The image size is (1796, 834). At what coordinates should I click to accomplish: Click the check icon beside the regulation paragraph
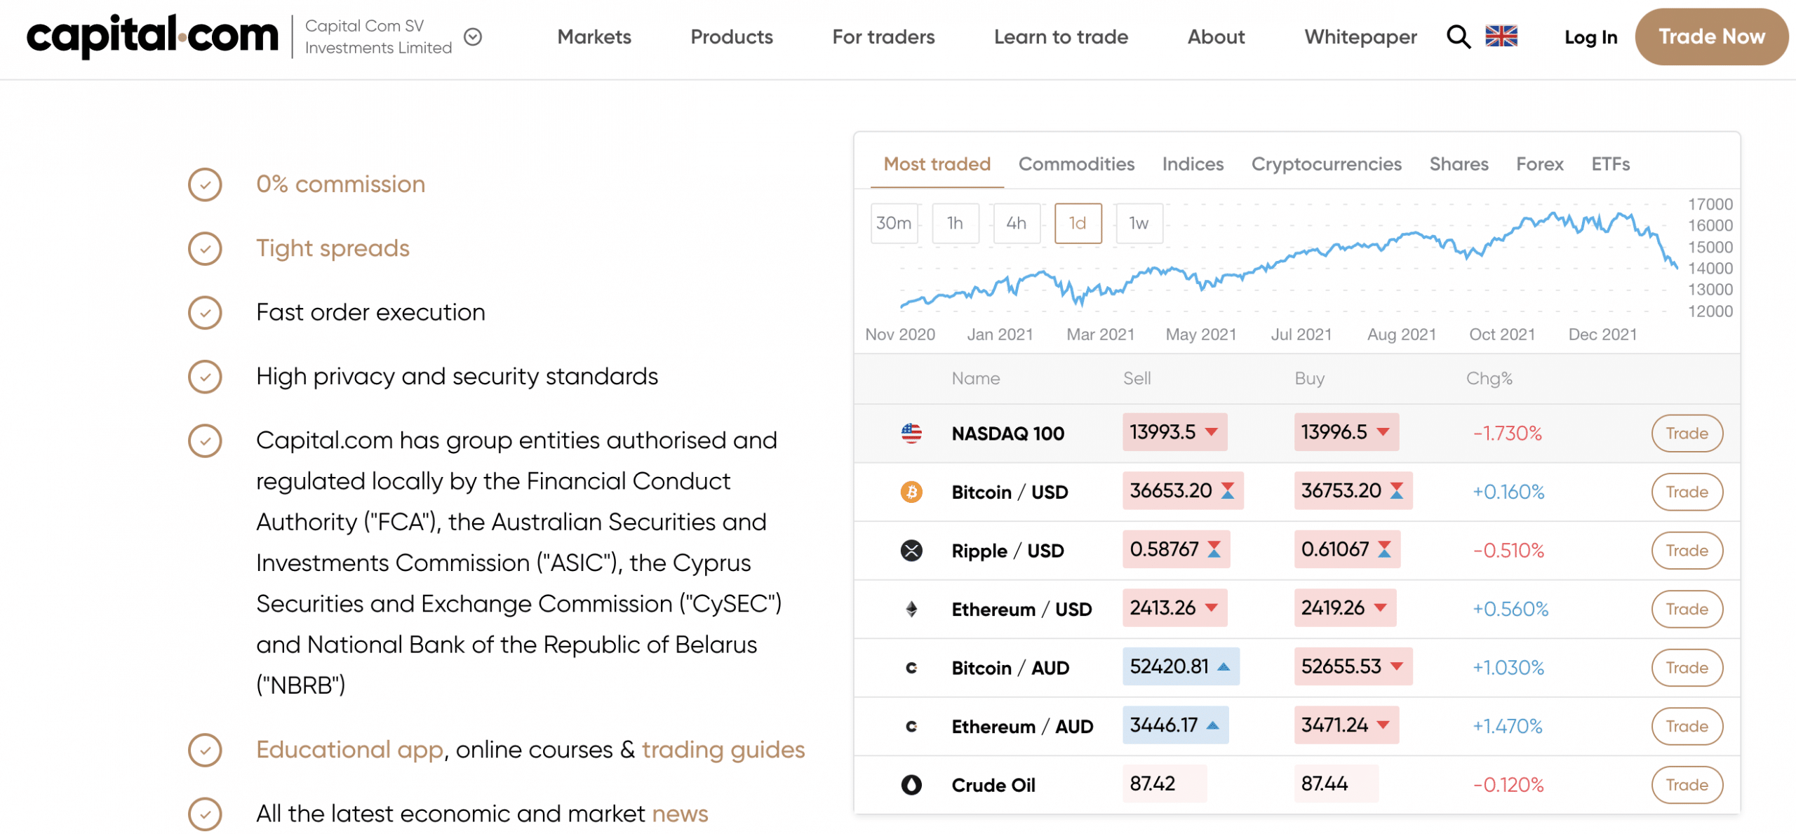[205, 440]
